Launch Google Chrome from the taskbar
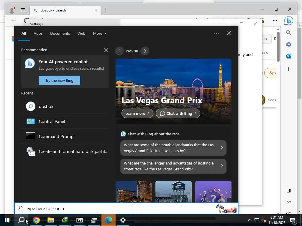Image resolution: width=302 pixels, height=226 pixels. tap(36, 220)
